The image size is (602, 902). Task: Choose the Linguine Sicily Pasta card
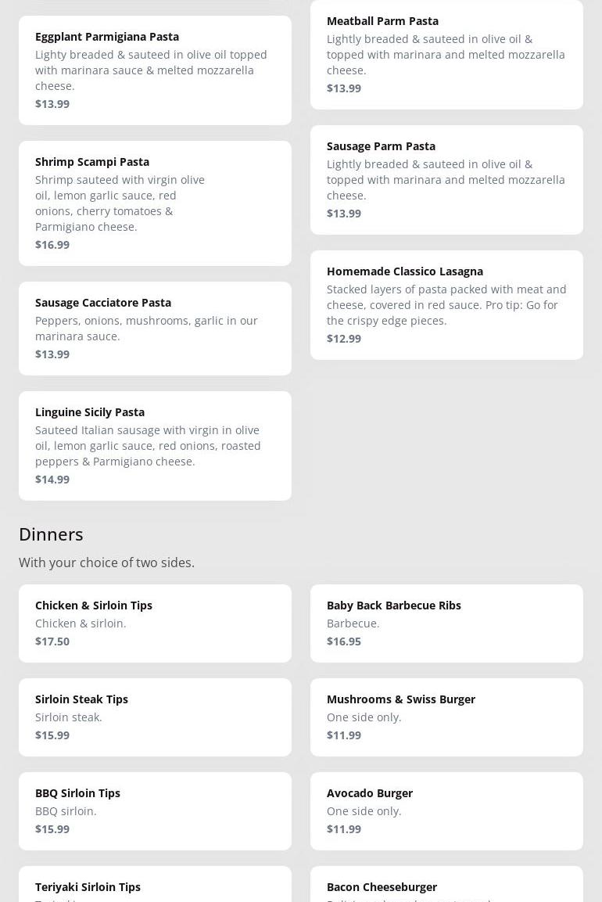click(155, 445)
